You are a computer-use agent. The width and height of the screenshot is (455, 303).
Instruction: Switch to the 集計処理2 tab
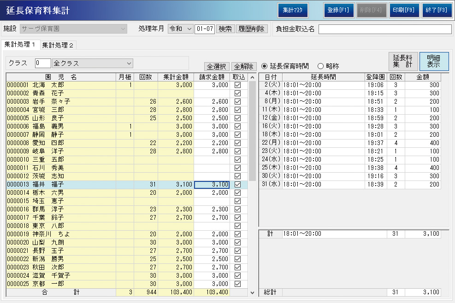pyautogui.click(x=58, y=45)
